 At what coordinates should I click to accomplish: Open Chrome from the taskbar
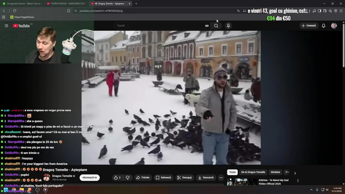[x=14, y=190]
